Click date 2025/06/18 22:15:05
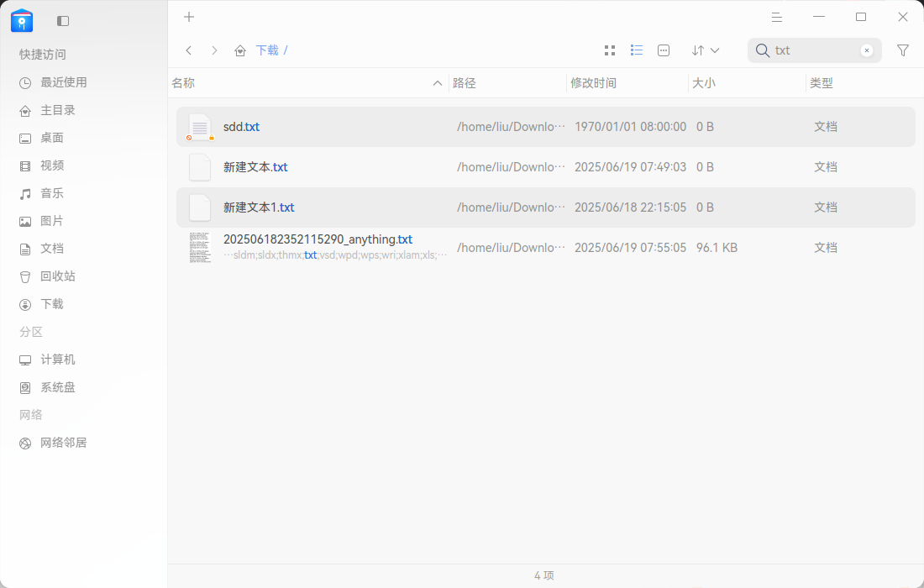 [x=631, y=207]
